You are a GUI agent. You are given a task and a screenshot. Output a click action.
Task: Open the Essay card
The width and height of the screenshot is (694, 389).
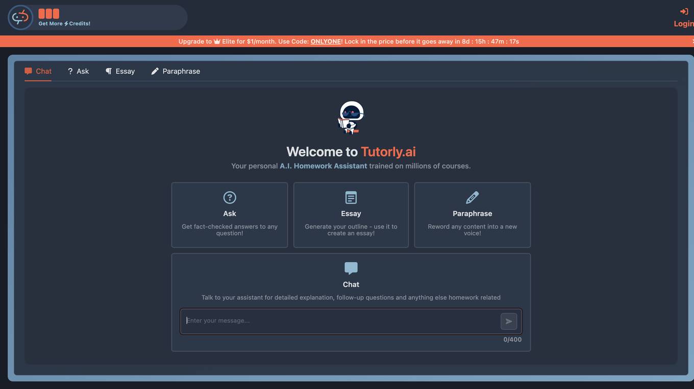coord(351,215)
